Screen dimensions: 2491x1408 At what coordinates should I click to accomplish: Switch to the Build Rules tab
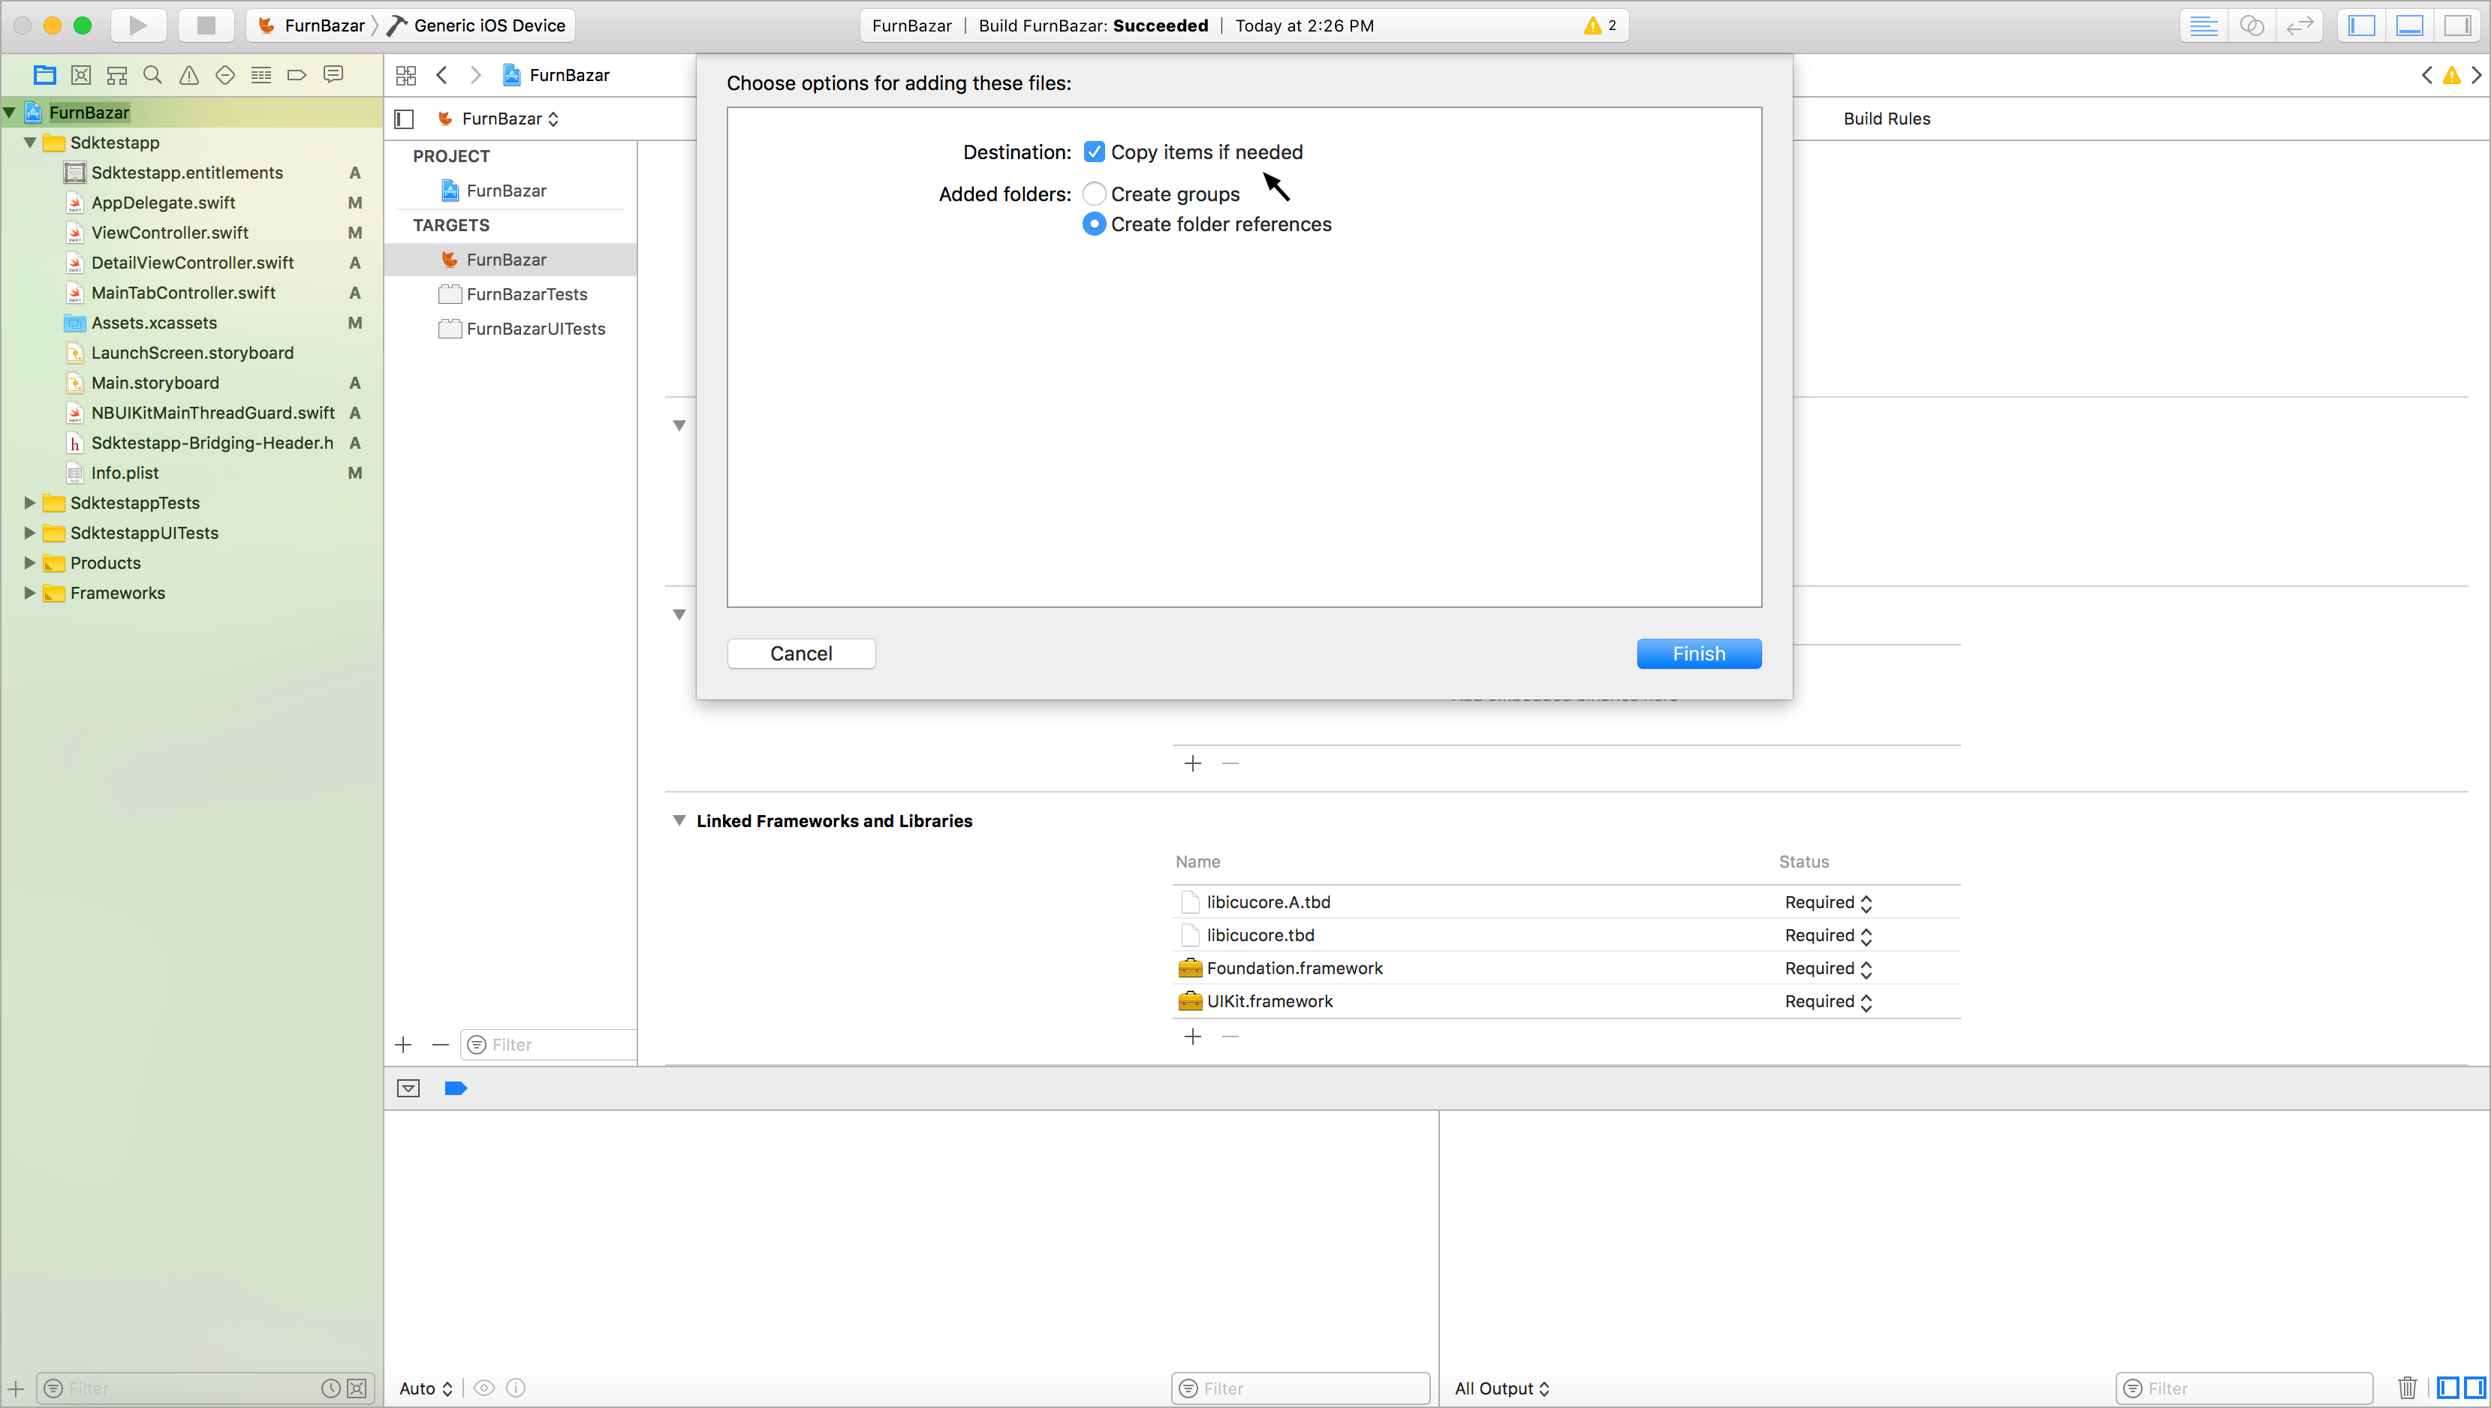(x=1886, y=118)
